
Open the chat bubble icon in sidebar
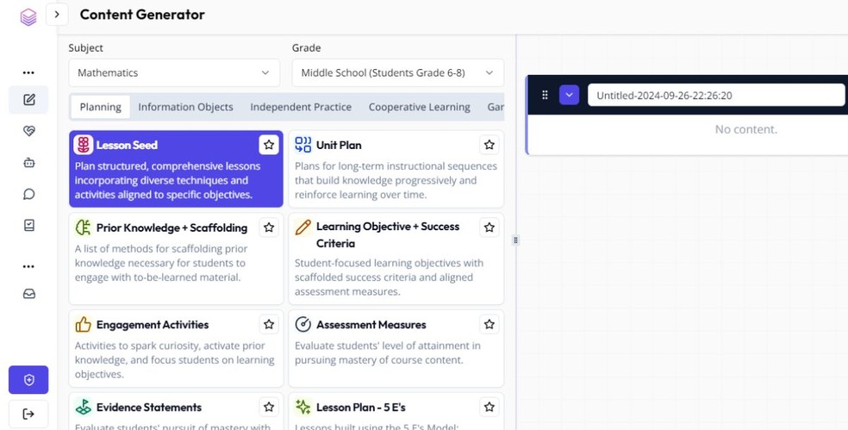pos(28,194)
